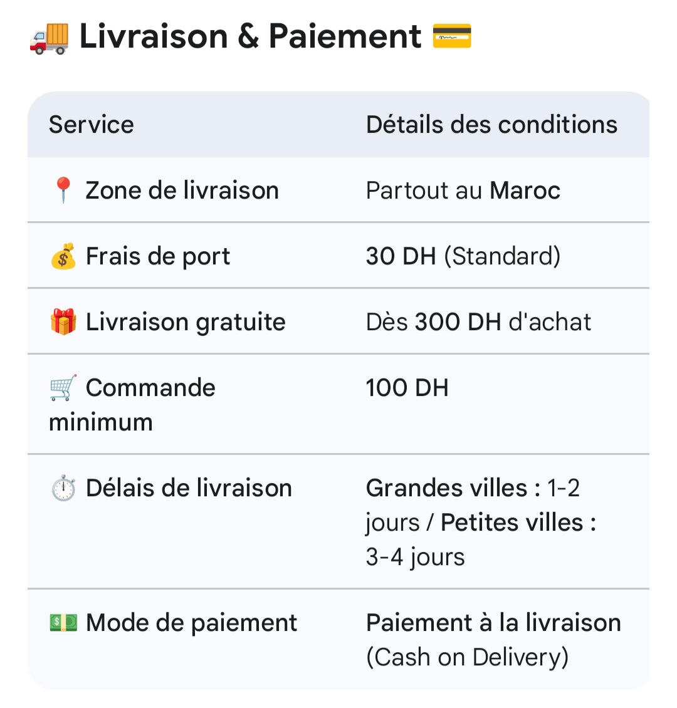The image size is (677, 708).
Task: Click the shopping cart icon
Action: (63, 388)
